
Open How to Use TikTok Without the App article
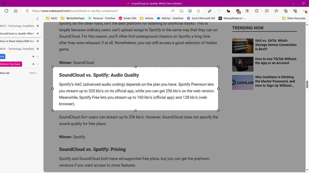(x=276, y=61)
